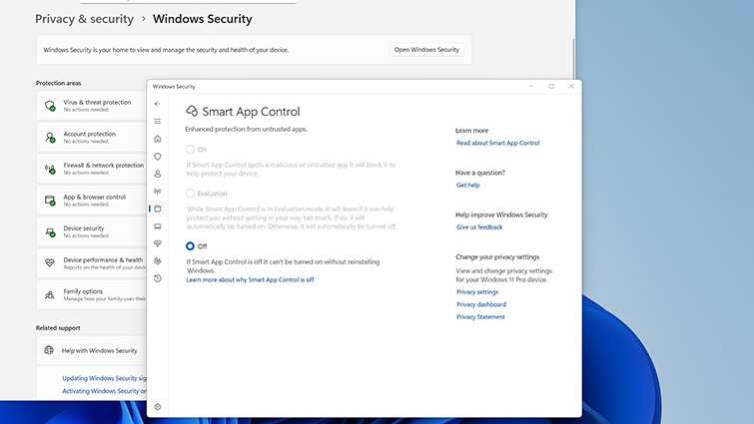Open Device performance & health heart icon
The height and width of the screenshot is (424, 754).
(x=157, y=243)
